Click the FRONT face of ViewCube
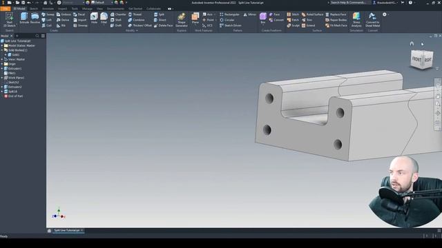The image size is (442, 248). (416, 59)
